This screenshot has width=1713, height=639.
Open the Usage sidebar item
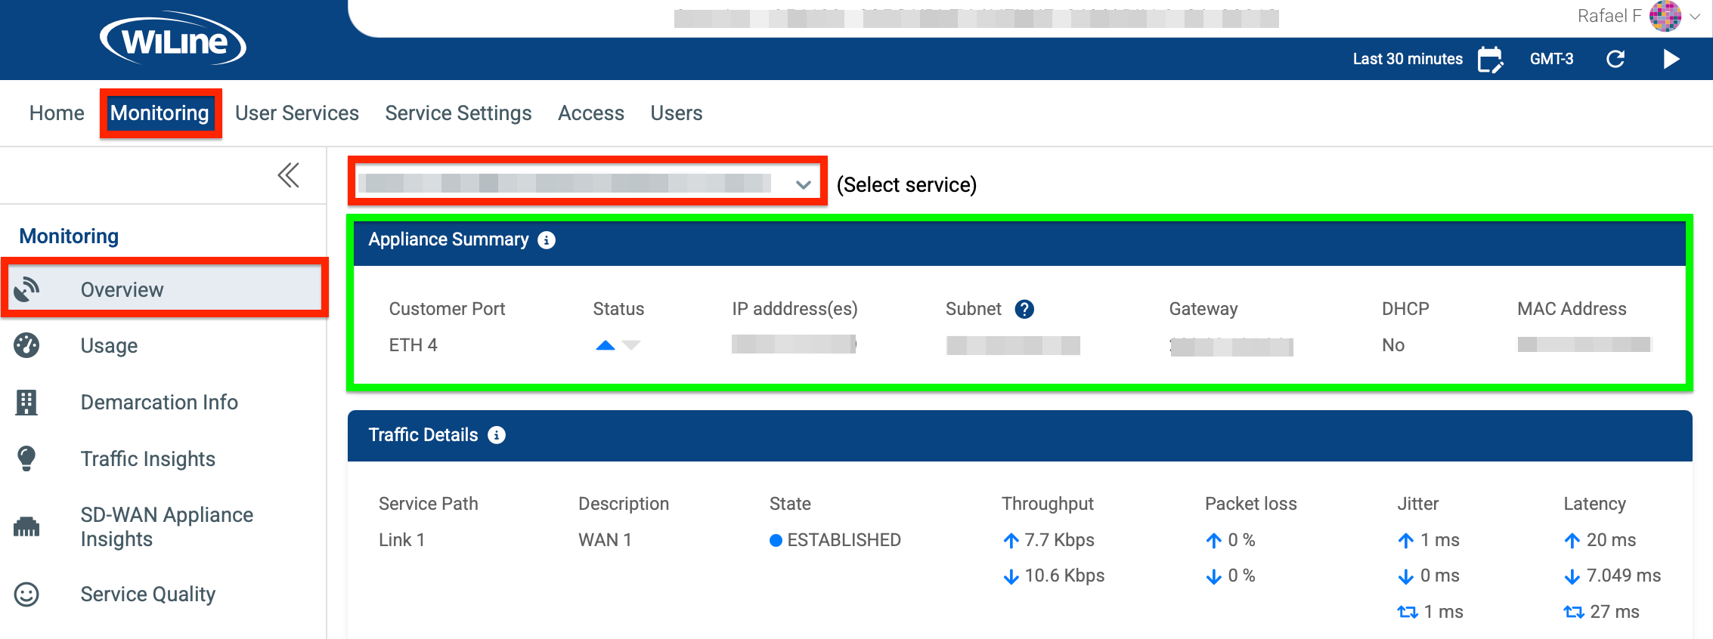point(109,346)
